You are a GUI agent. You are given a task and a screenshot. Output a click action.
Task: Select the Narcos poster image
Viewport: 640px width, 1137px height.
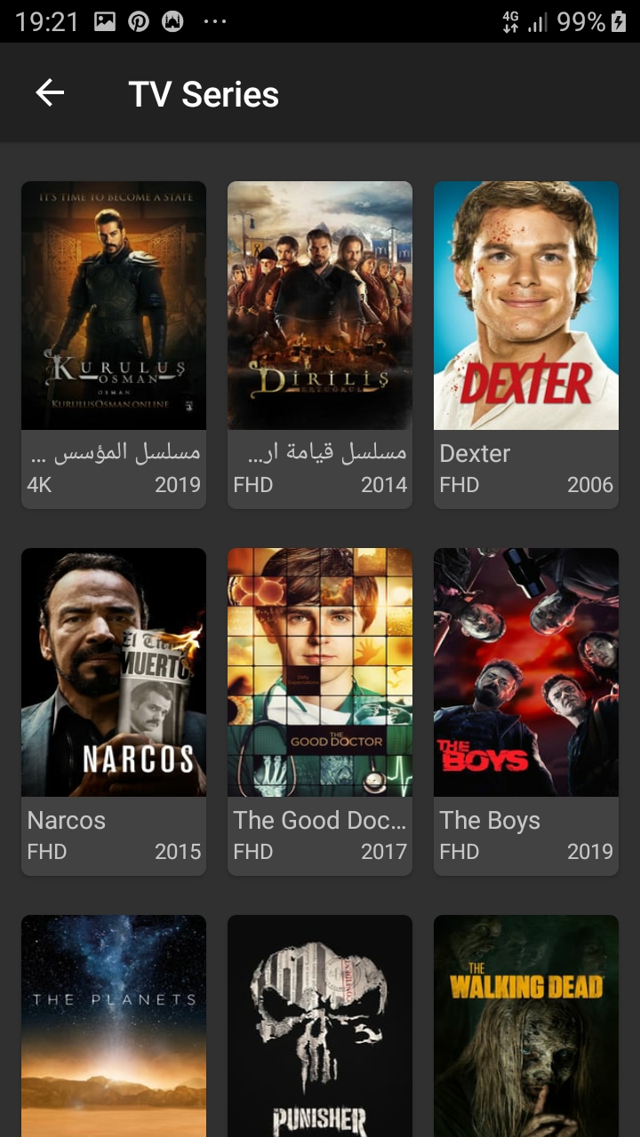pos(114,672)
